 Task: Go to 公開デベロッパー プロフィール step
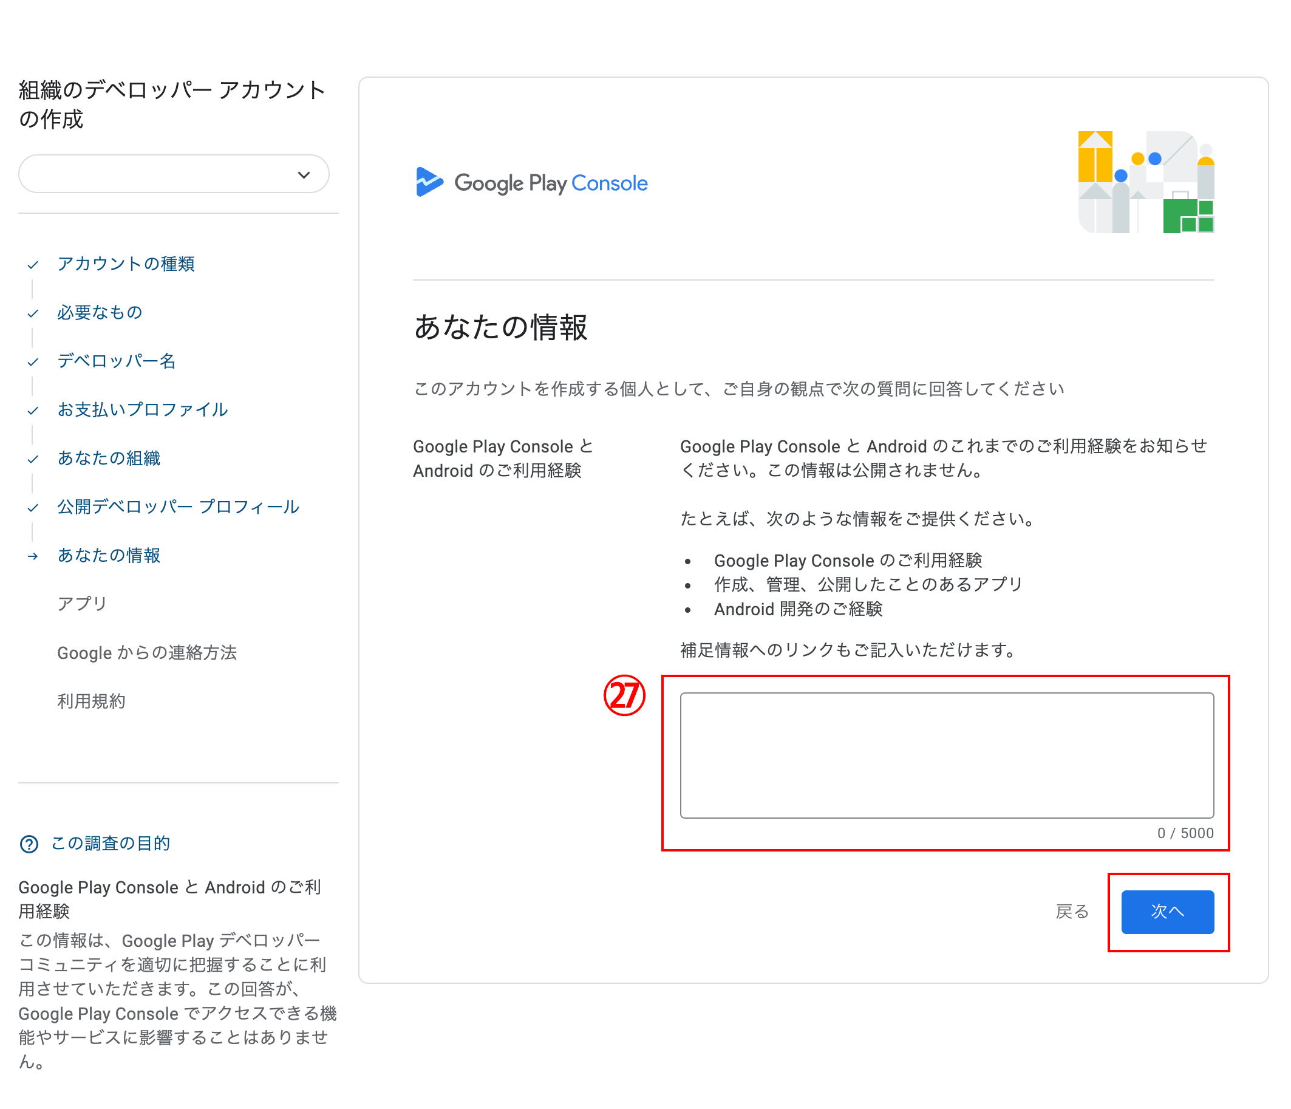click(178, 507)
